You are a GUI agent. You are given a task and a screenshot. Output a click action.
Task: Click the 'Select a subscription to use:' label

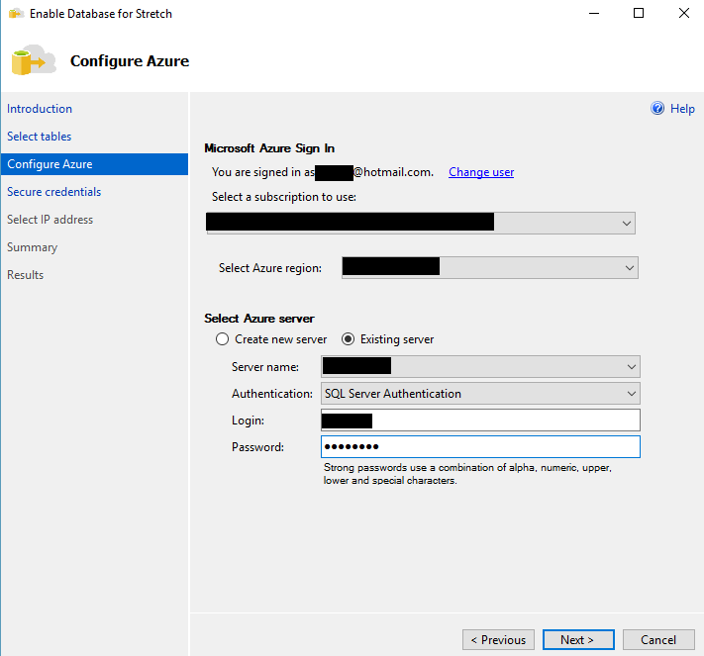coord(284,197)
